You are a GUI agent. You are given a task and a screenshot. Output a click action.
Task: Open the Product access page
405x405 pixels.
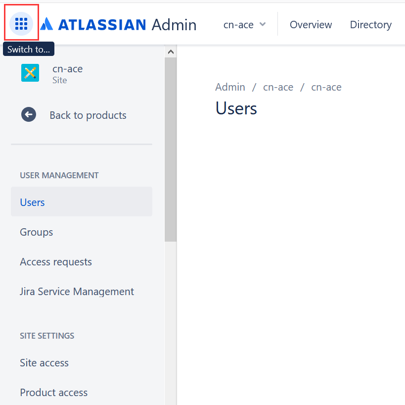[x=53, y=392]
